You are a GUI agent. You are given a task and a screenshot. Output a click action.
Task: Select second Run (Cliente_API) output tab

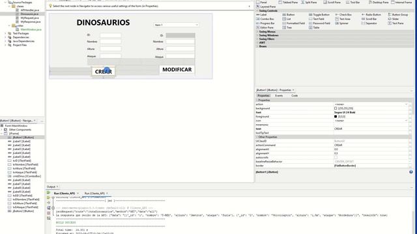94,194
